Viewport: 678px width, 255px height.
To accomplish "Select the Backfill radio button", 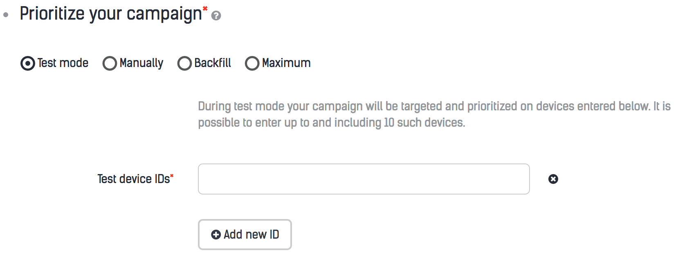I will pos(184,63).
